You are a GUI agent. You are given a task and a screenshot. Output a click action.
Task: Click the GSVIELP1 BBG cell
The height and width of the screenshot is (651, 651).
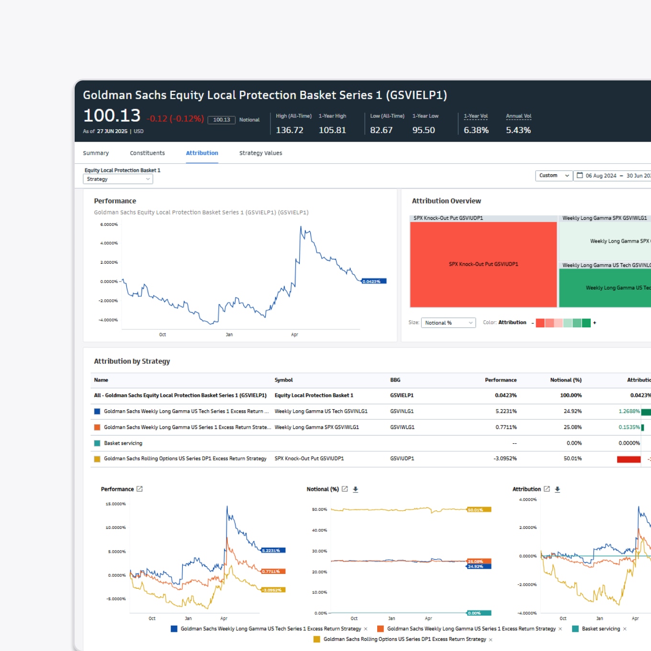pos(402,395)
